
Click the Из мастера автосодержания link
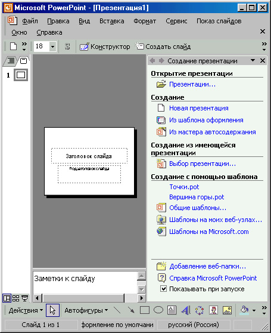212,132
